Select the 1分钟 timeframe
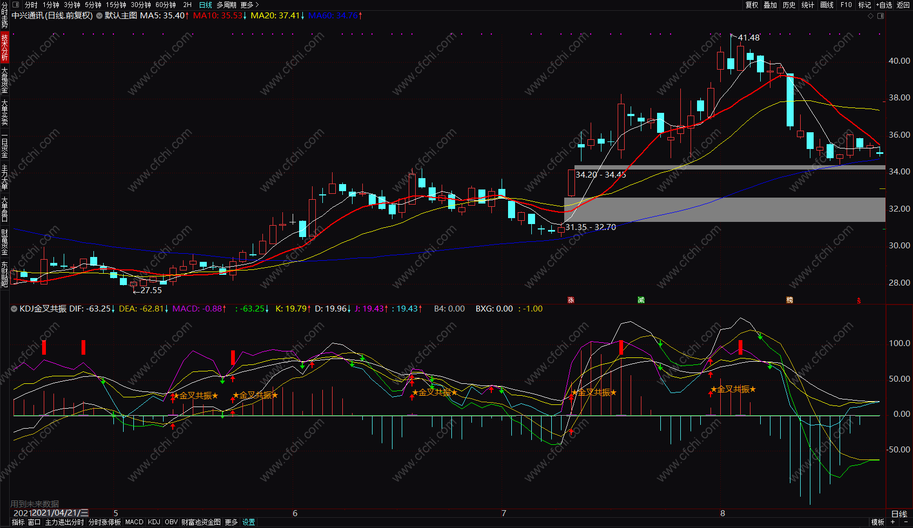The image size is (913, 528). [51, 5]
